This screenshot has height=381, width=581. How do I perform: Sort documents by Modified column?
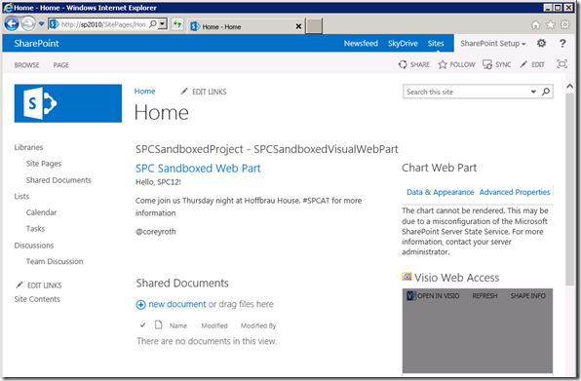pyautogui.click(x=214, y=325)
